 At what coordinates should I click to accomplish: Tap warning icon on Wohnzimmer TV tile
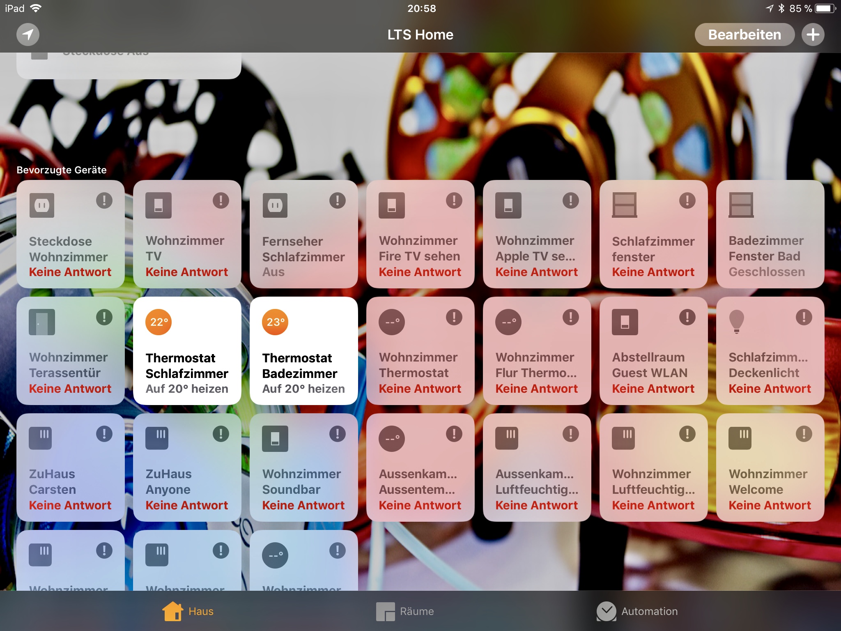coord(221,200)
